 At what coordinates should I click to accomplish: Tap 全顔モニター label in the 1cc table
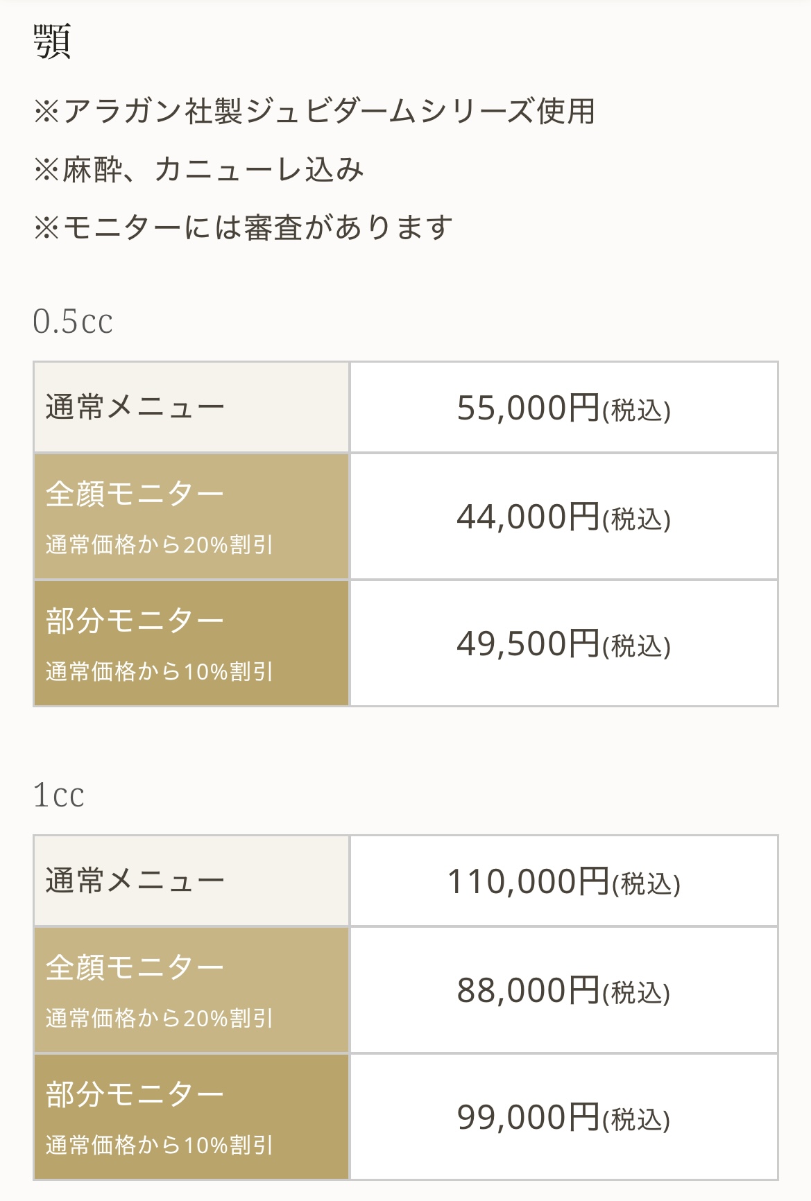tap(135, 967)
